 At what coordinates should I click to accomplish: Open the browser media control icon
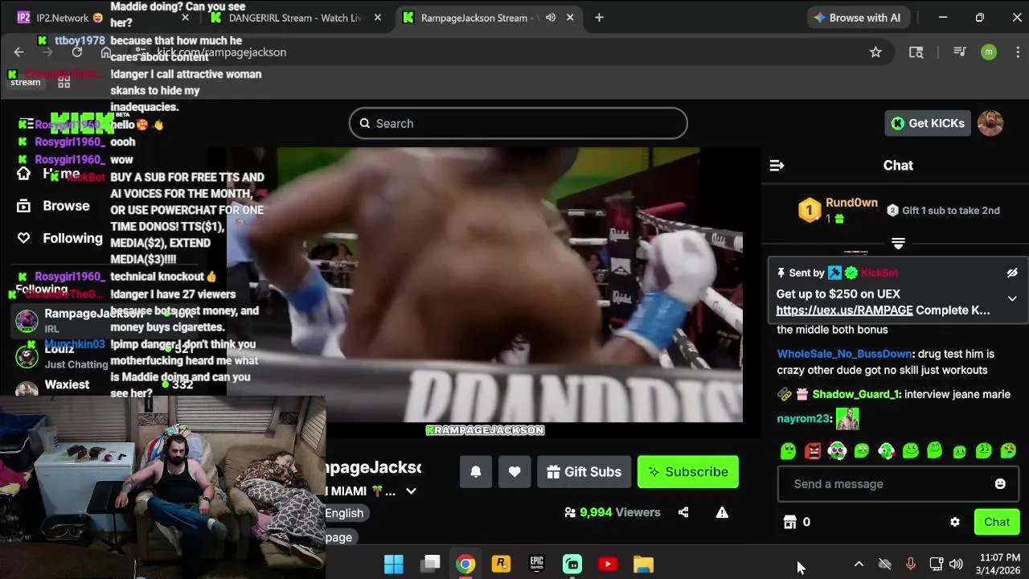[x=959, y=52]
